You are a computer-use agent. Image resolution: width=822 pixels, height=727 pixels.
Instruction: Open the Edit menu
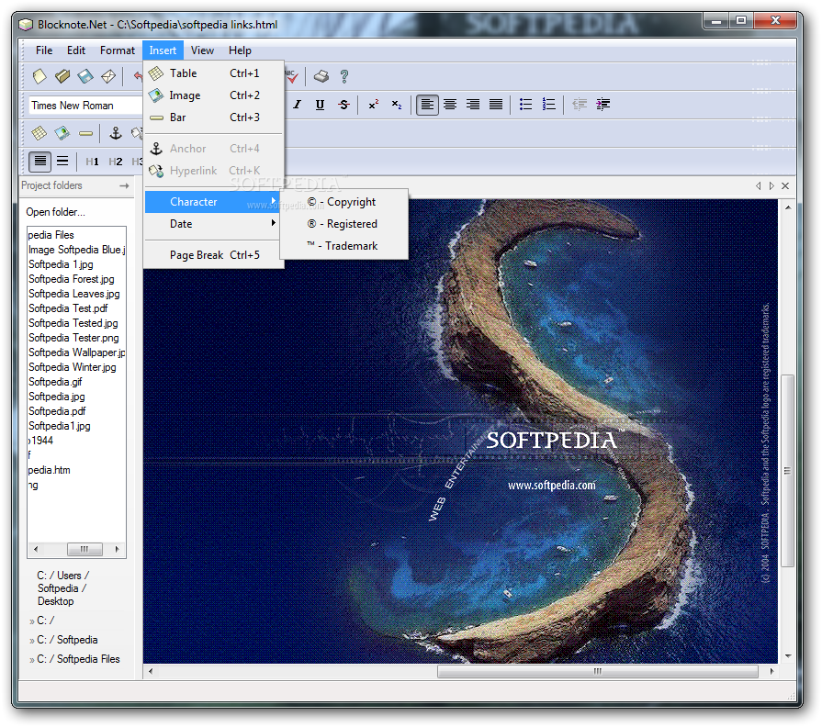pyautogui.click(x=76, y=50)
